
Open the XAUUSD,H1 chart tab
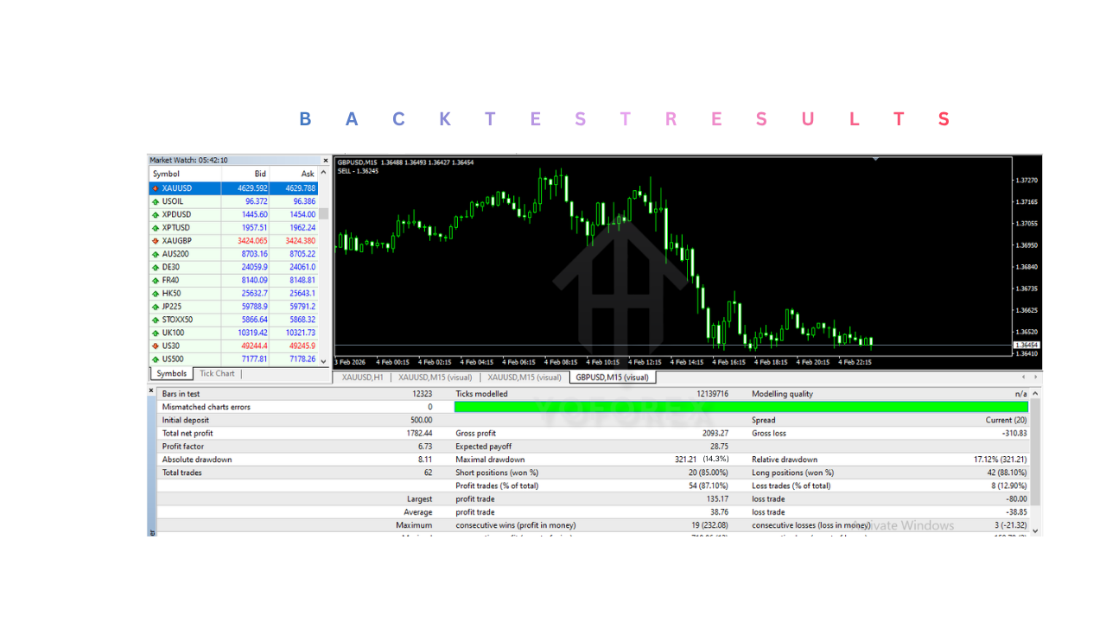[362, 378]
